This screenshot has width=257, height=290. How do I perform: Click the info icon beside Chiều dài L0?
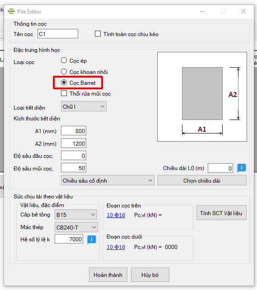point(242,168)
